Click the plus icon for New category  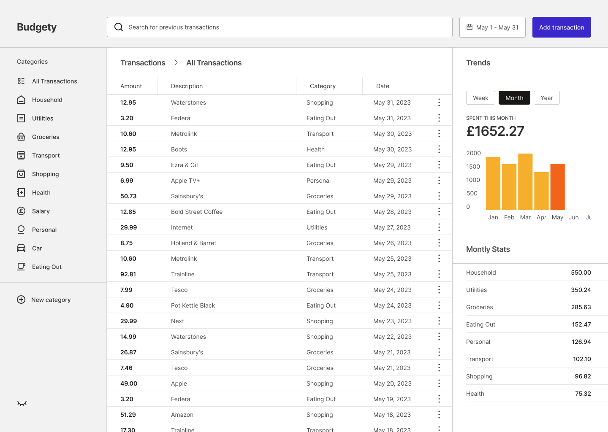pyautogui.click(x=21, y=300)
